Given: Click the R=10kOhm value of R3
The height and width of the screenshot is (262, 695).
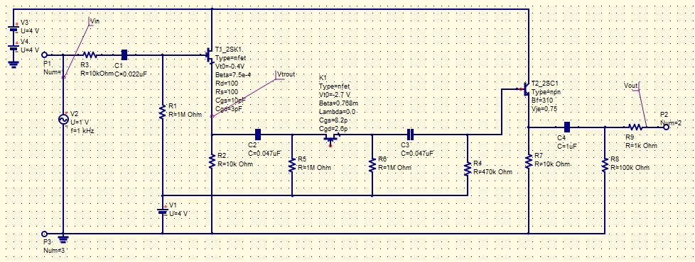Looking at the screenshot, I should [x=97, y=74].
